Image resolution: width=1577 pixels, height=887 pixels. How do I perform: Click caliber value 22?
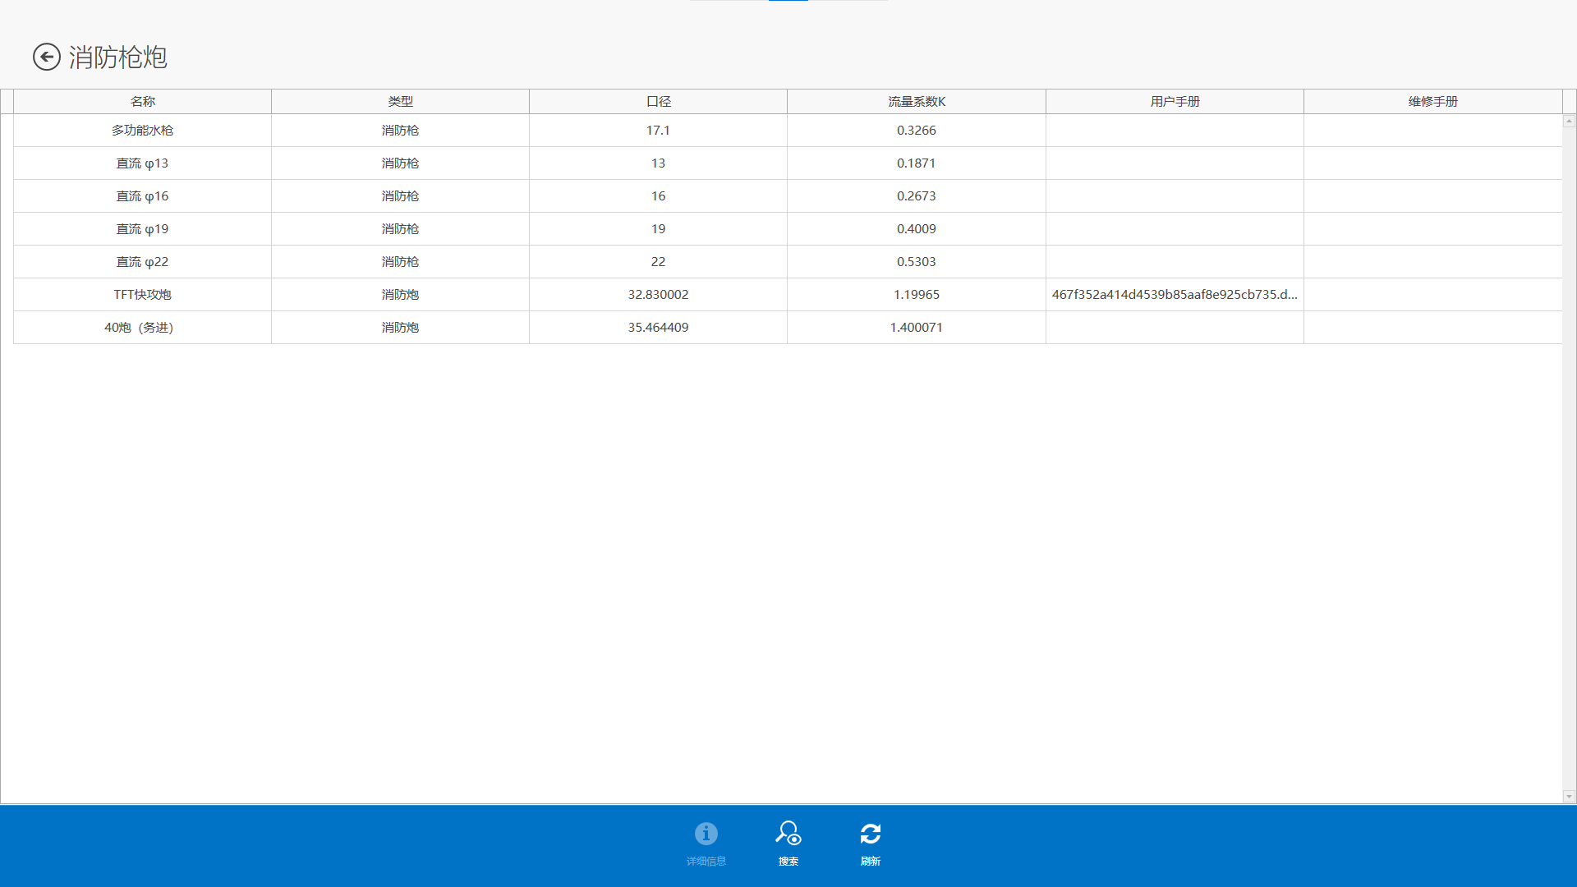659,262
